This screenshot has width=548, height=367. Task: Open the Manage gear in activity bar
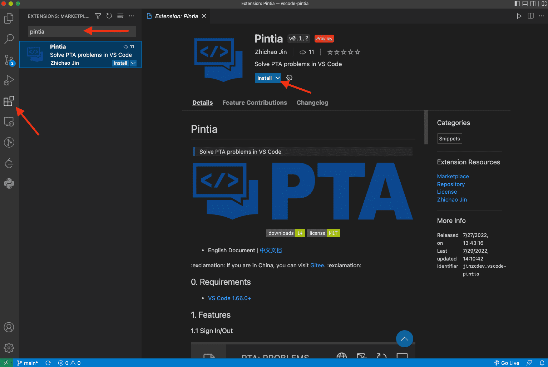(9, 348)
